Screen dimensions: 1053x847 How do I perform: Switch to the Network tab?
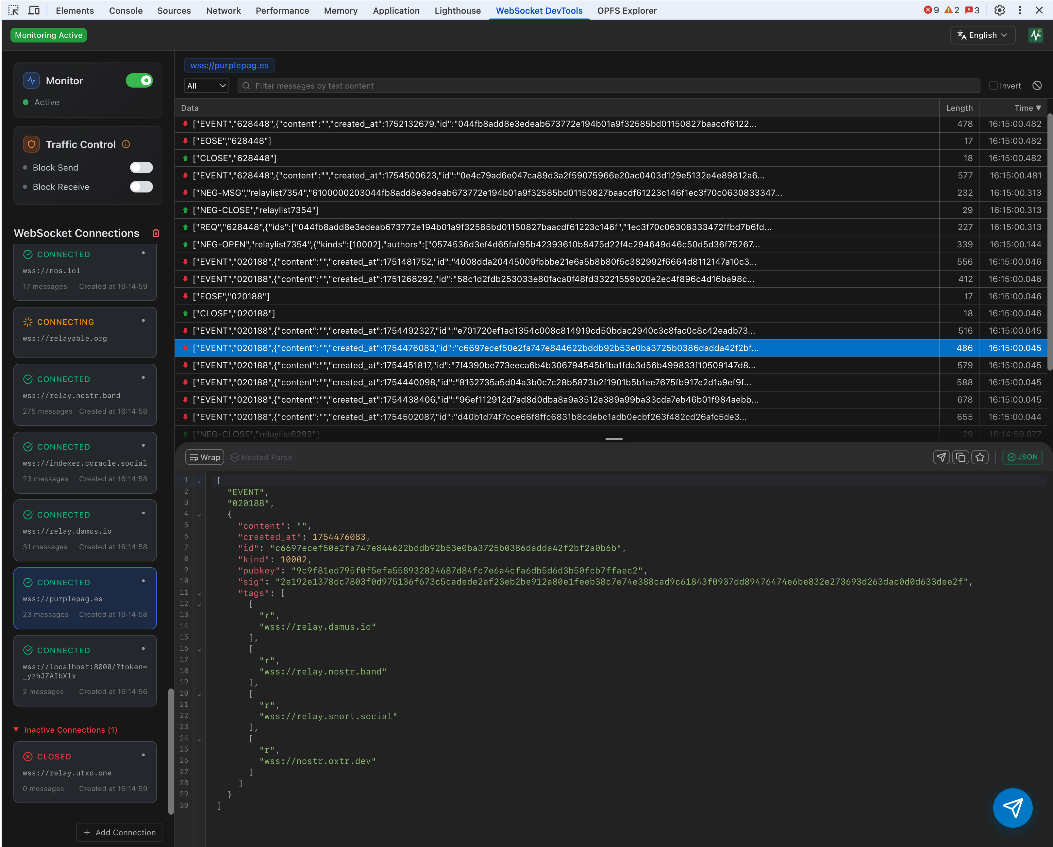[x=223, y=10]
